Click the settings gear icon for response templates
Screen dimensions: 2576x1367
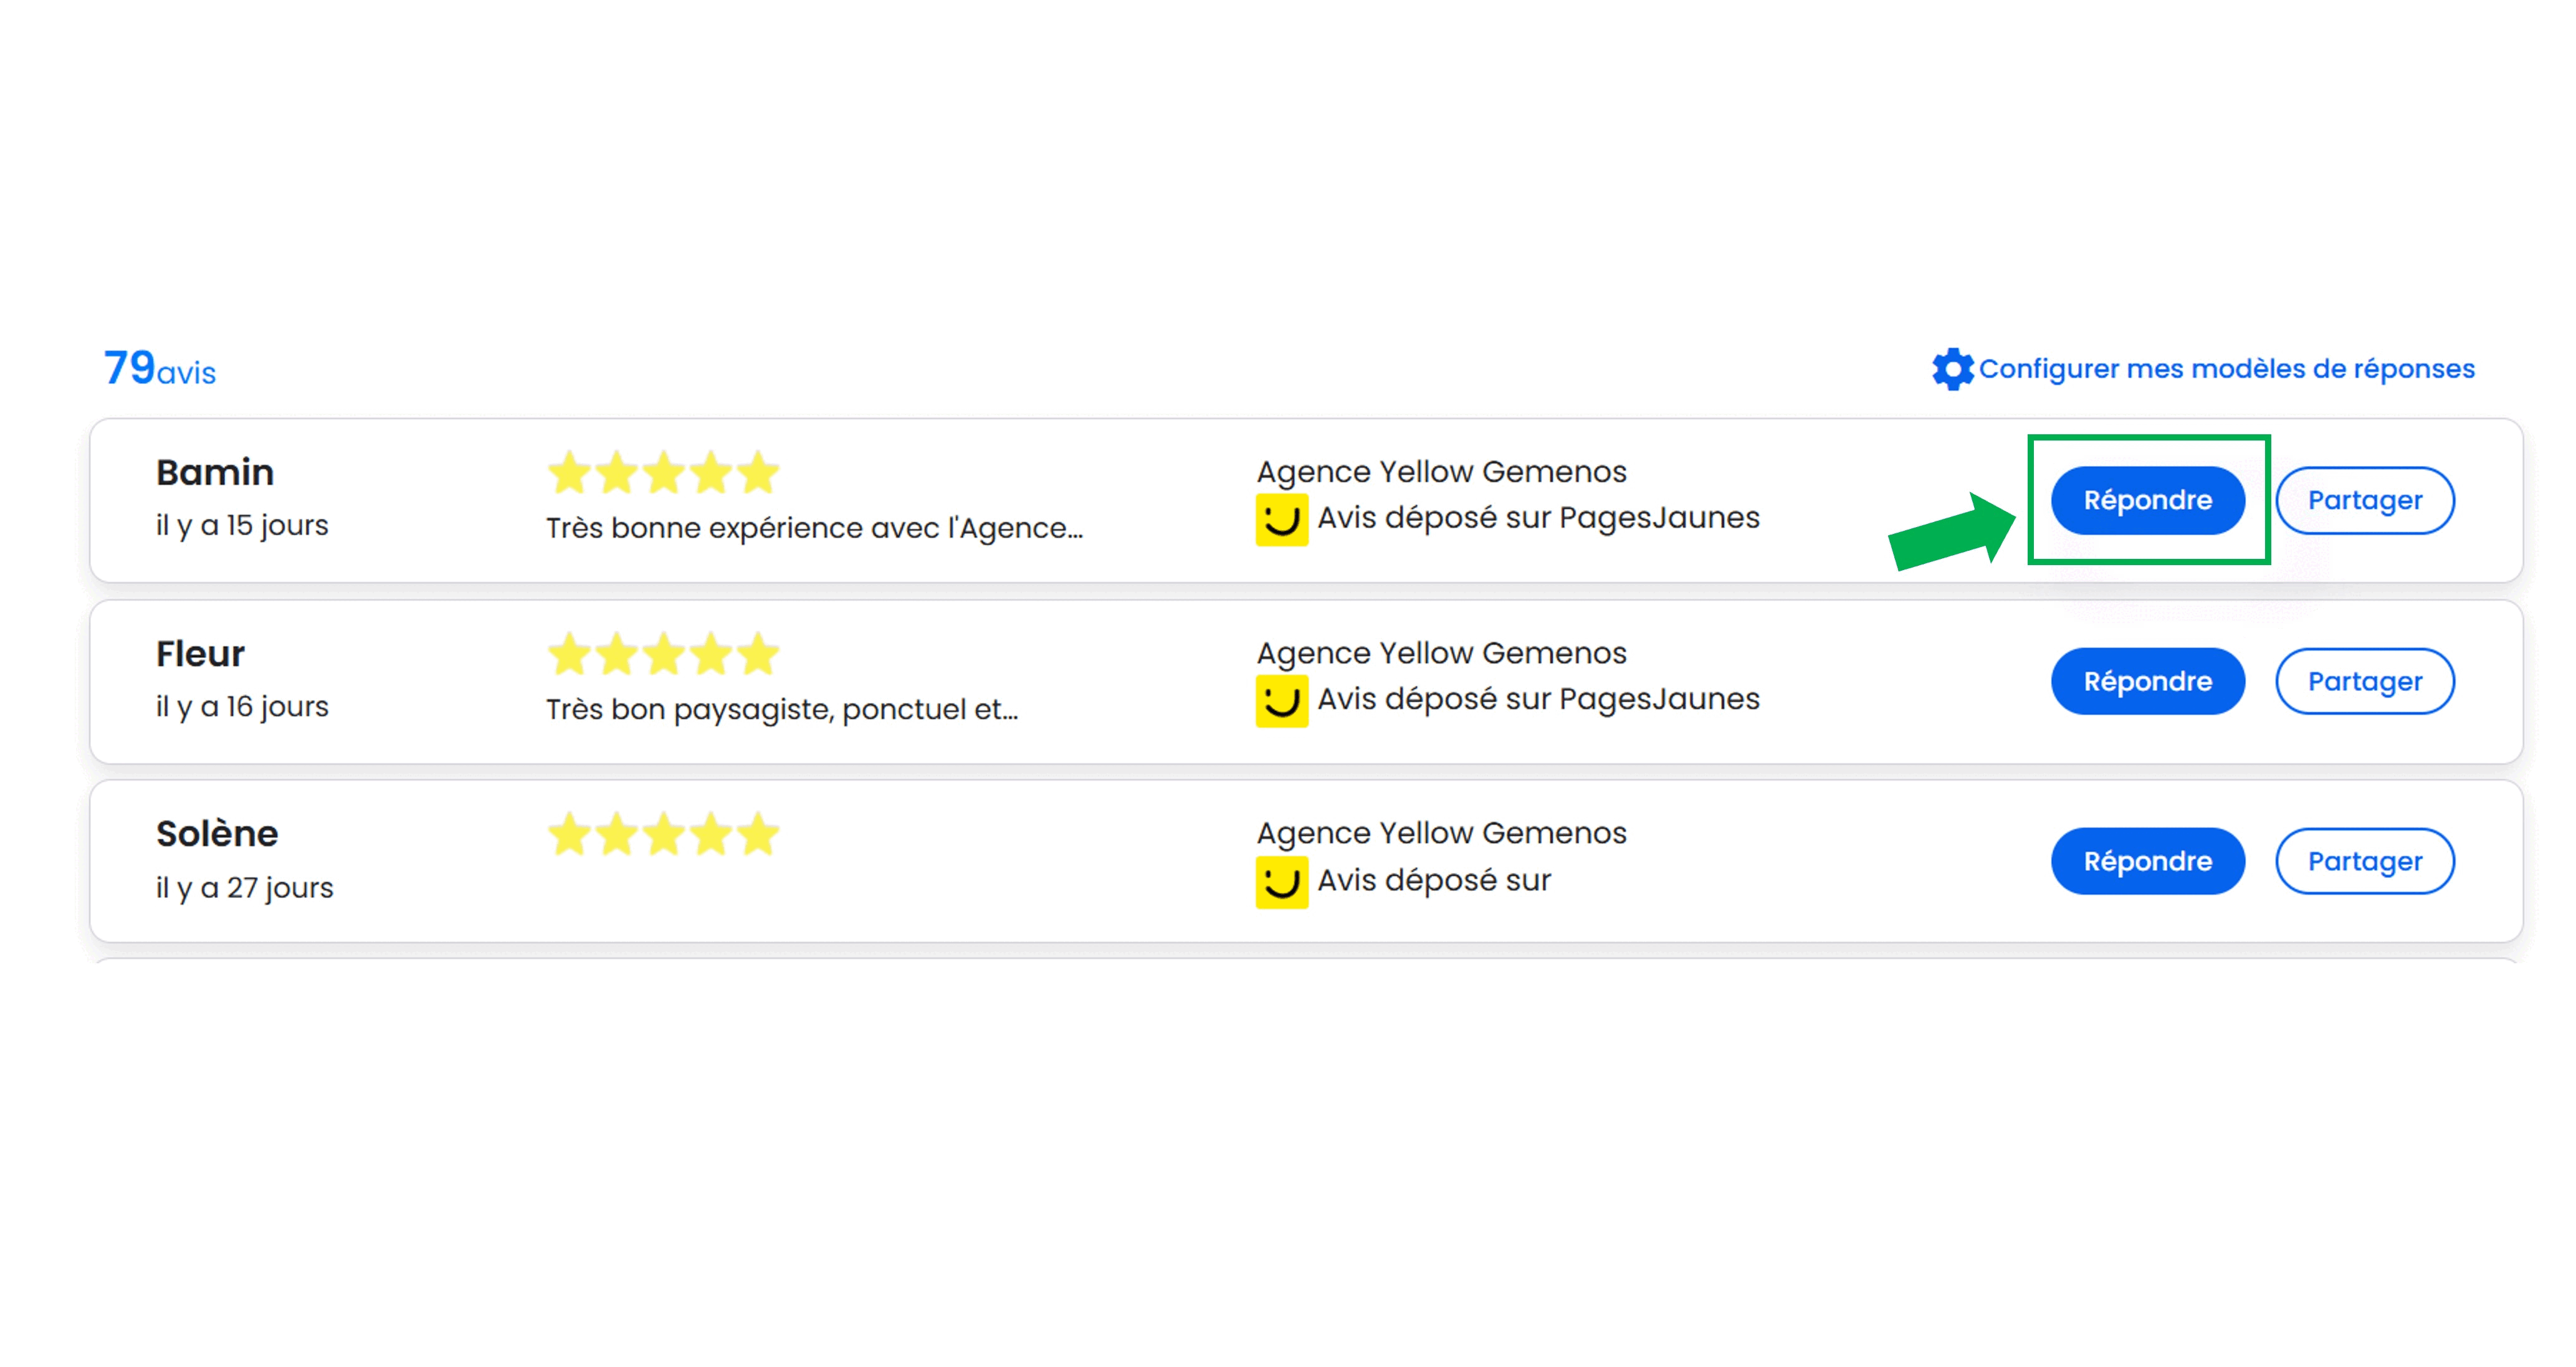coord(1952,369)
